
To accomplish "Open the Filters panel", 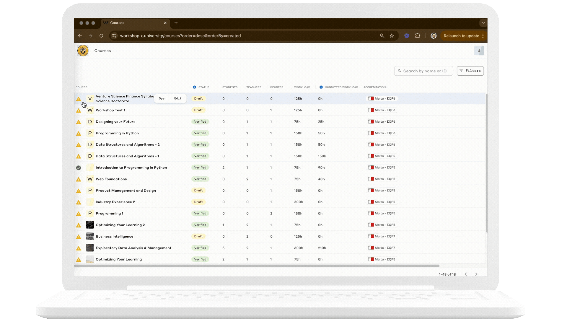I will 470,71.
